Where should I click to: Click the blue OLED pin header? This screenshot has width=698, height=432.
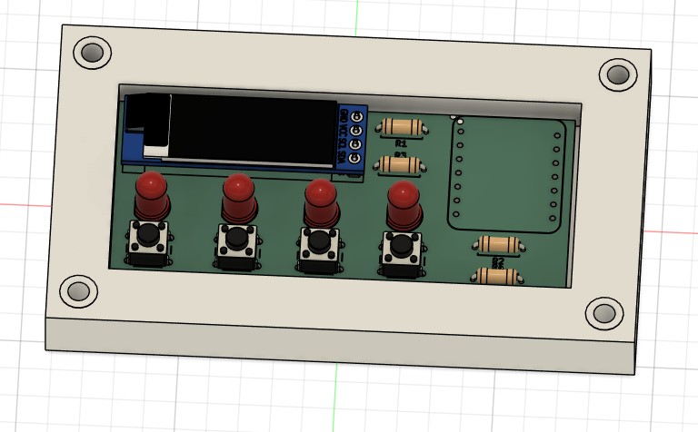353,138
